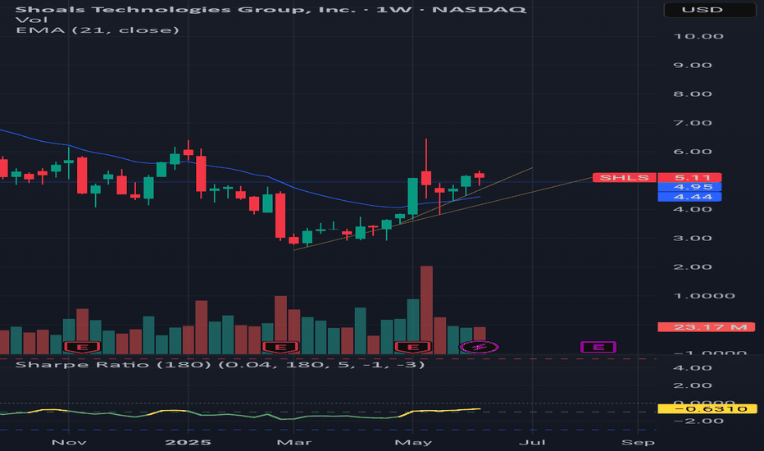
Task: Click the 7.00 price axis label
Action: tap(693, 123)
